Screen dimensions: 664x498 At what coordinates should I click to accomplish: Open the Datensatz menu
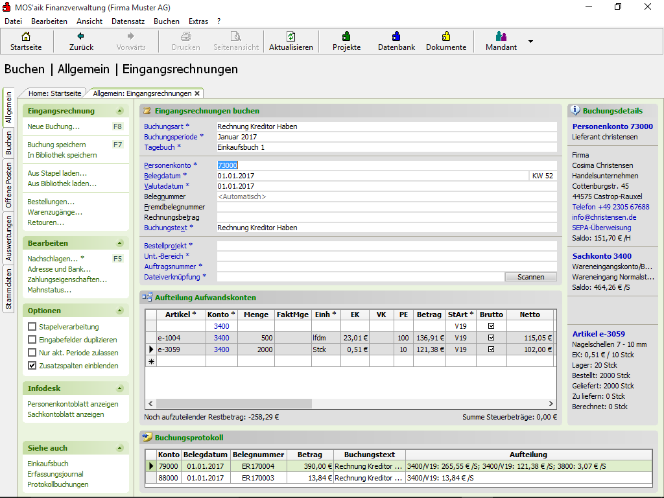pyautogui.click(x=128, y=21)
